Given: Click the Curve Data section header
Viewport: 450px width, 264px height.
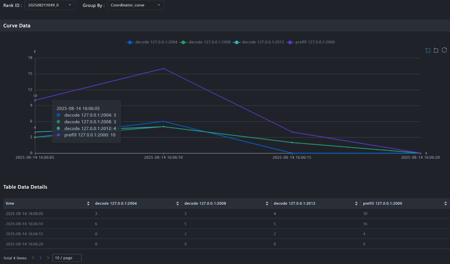Looking at the screenshot, I should coord(17,26).
